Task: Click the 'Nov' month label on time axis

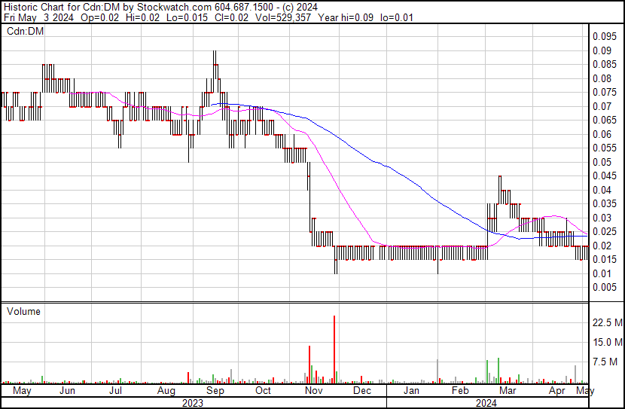Action: click(314, 391)
